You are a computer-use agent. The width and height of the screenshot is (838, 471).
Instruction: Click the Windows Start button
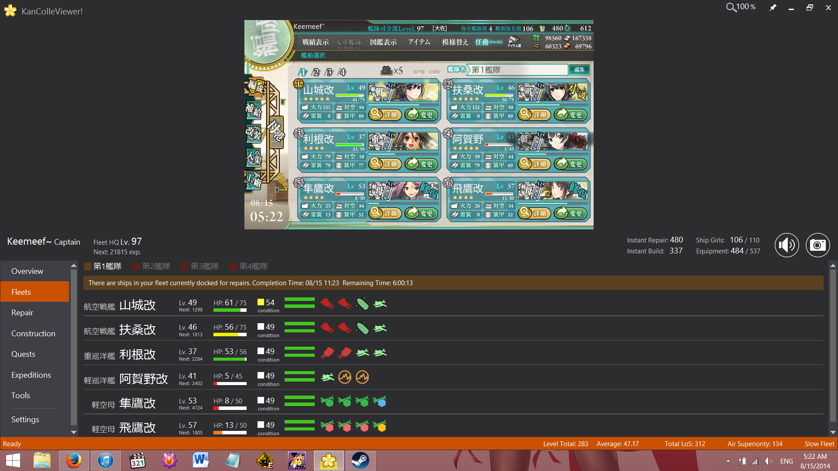coord(13,461)
